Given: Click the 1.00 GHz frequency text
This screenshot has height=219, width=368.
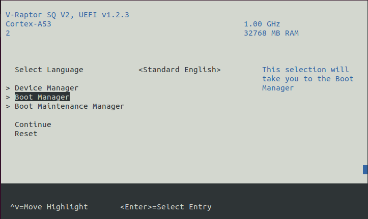Looking at the screenshot, I should [x=262, y=24].
